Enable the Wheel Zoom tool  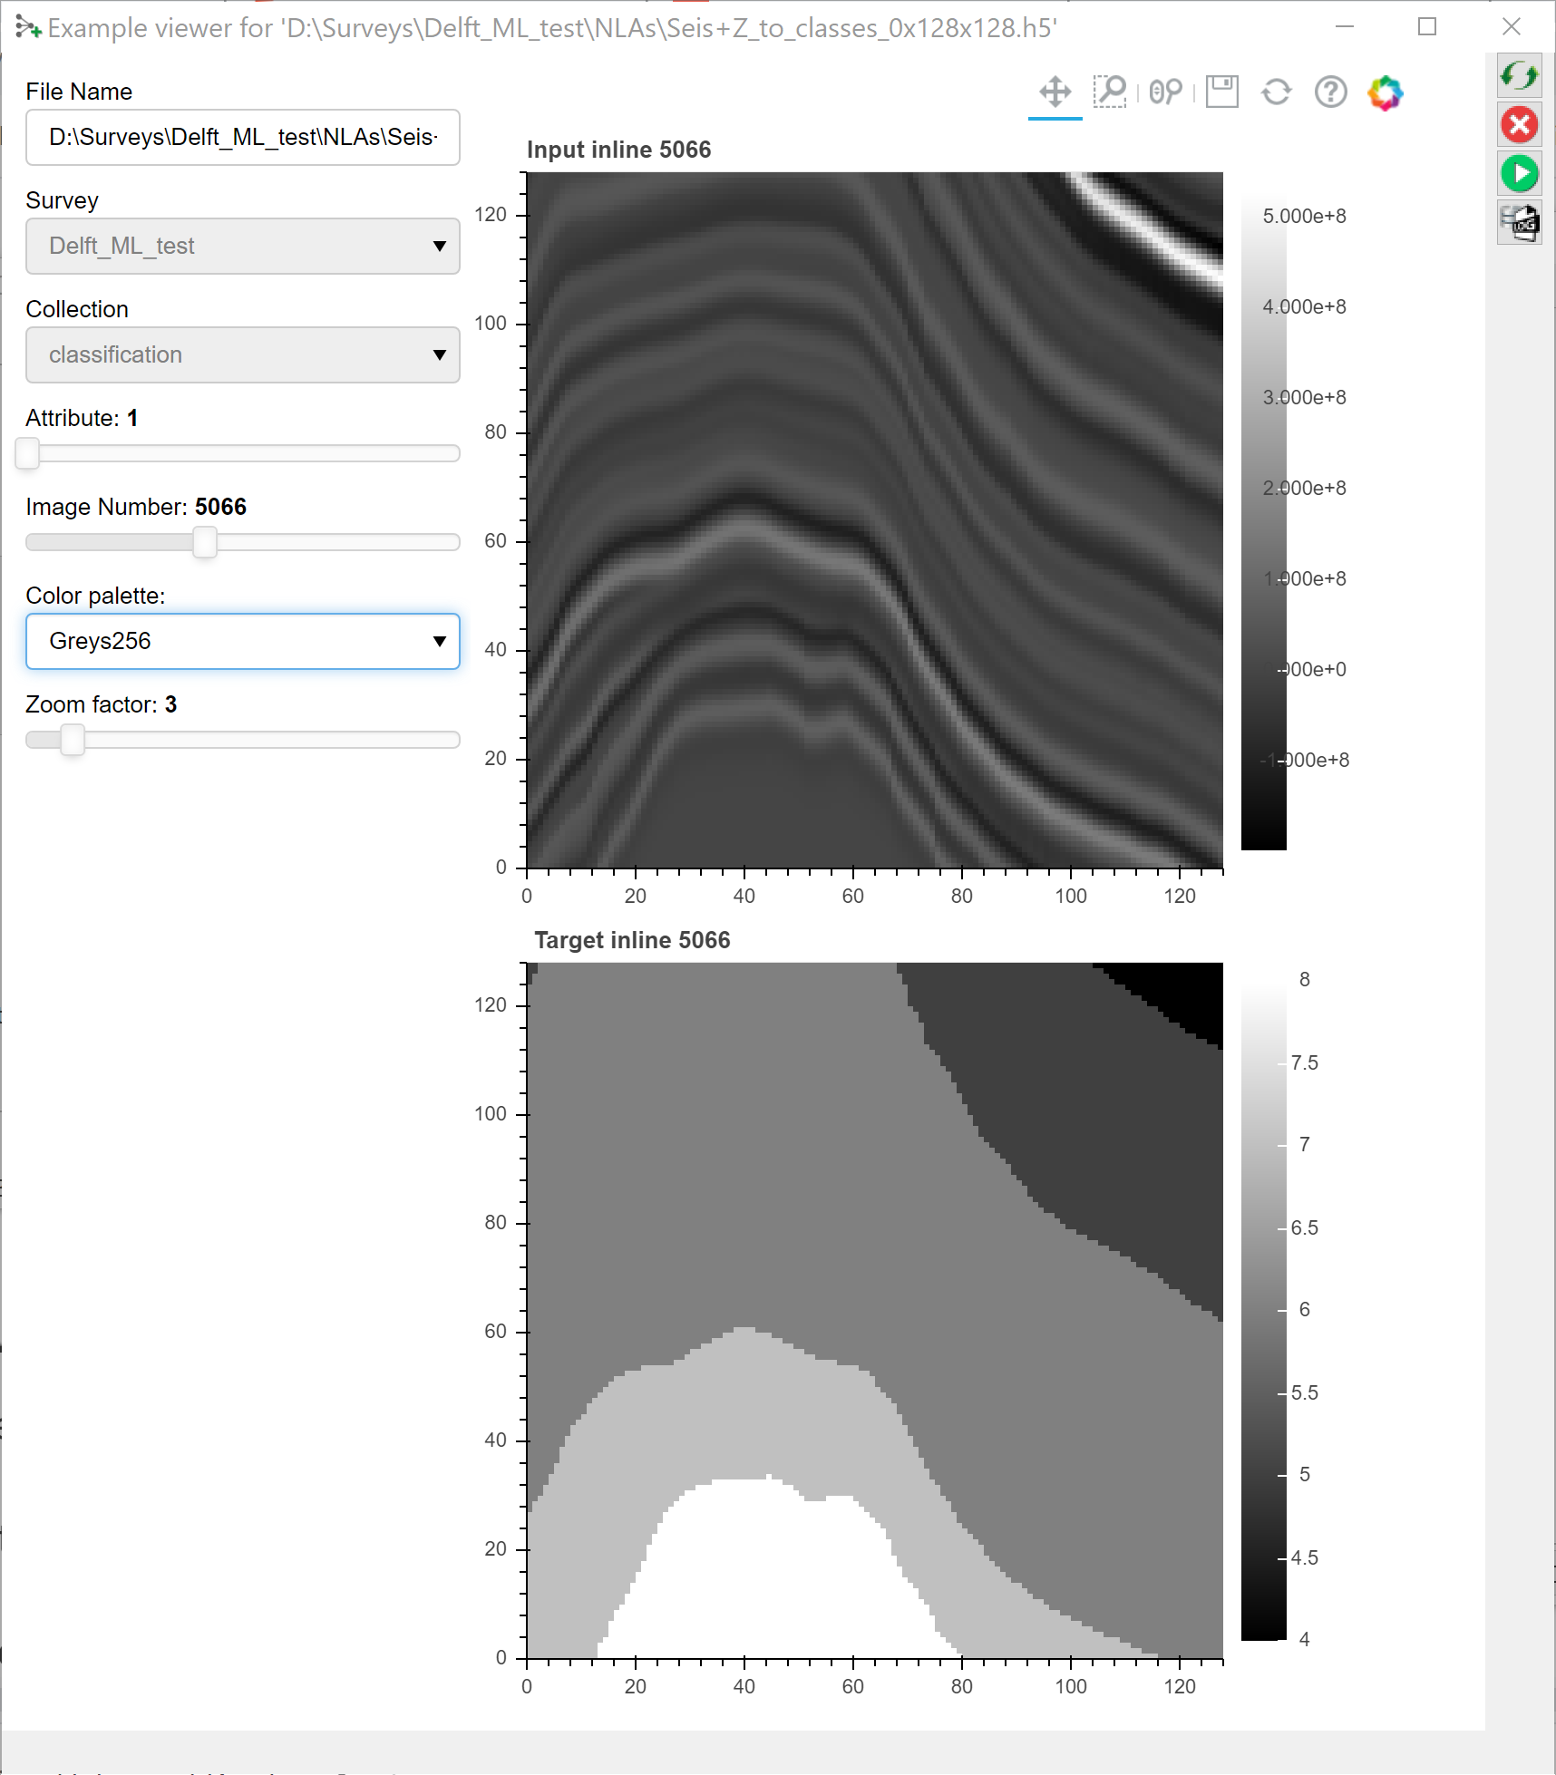pos(1166,92)
